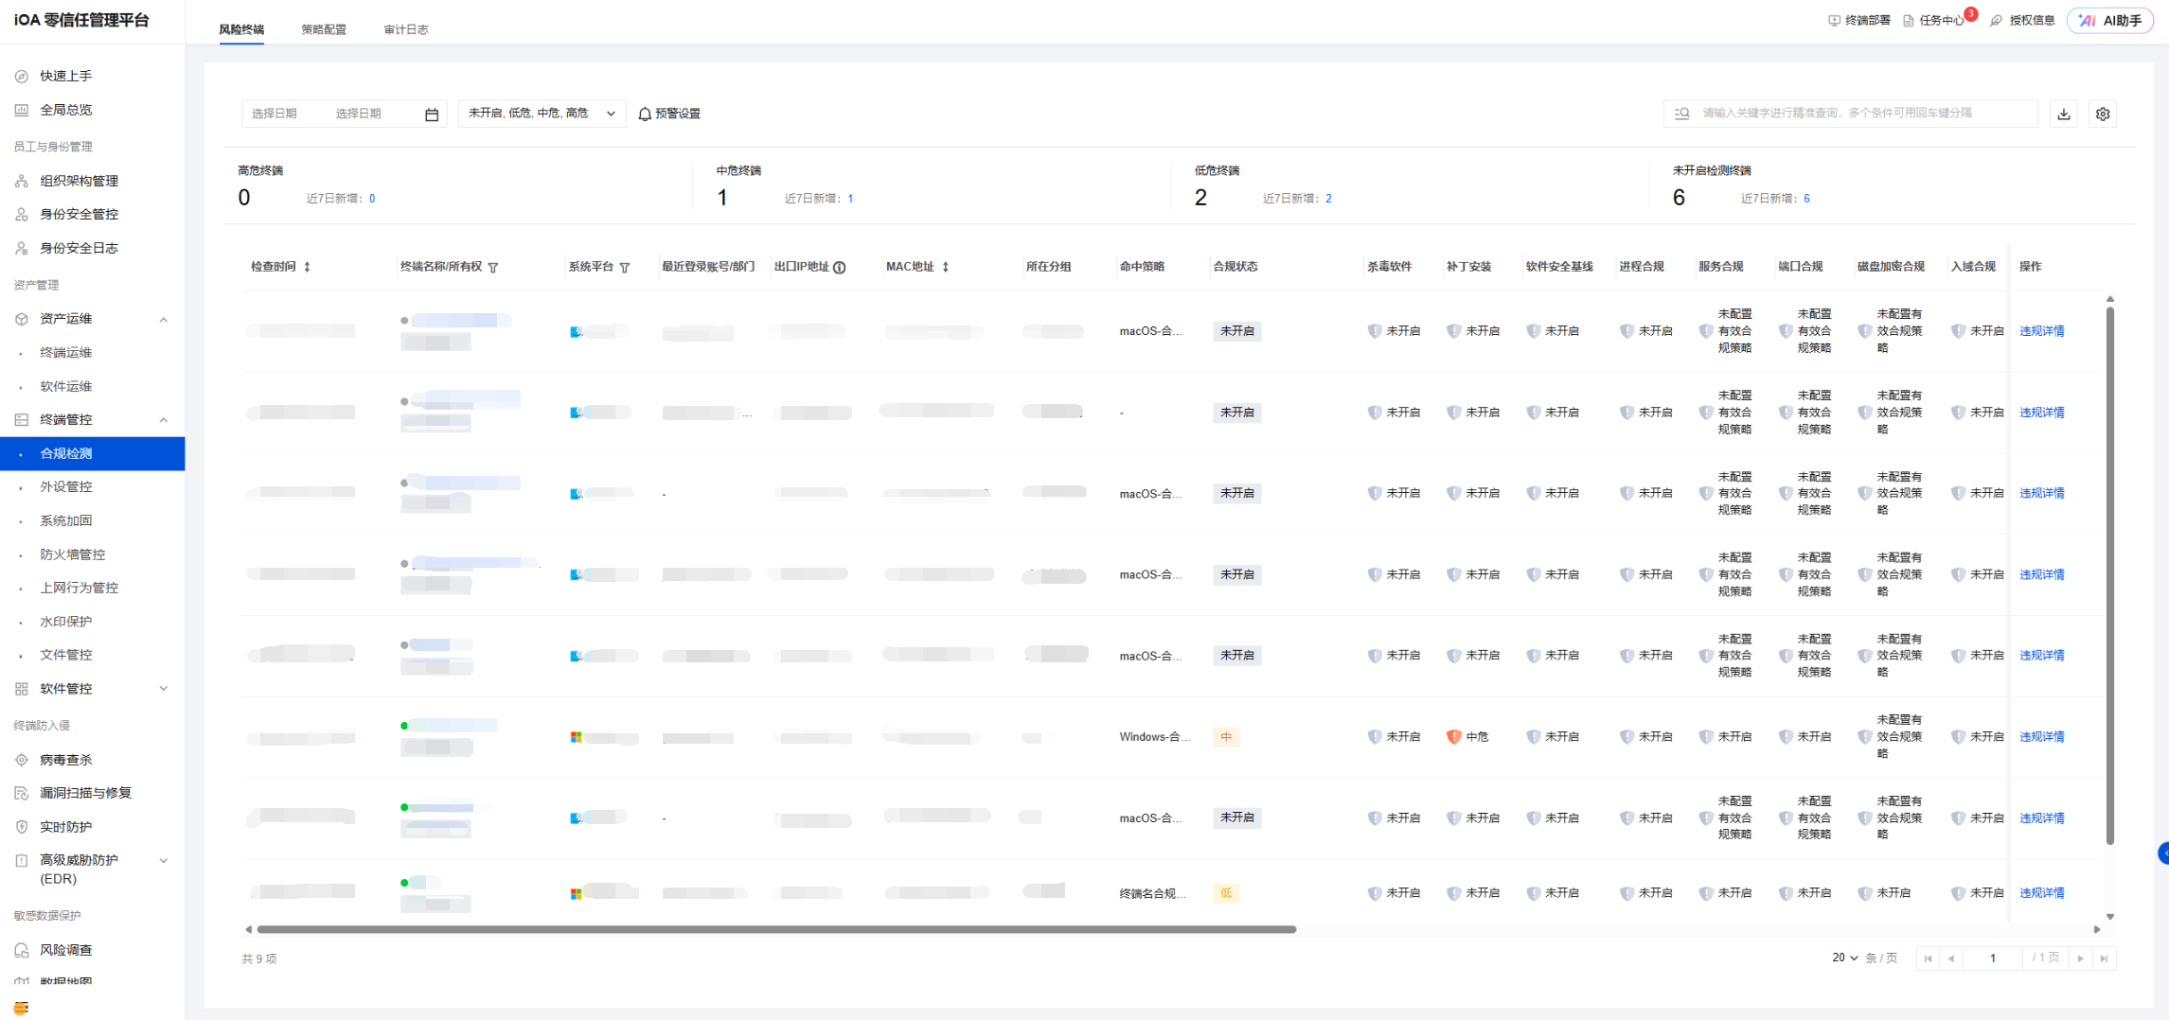Image resolution: width=2169 pixels, height=1020 pixels.
Task: Filter the 终端名称/所有权 column
Action: tap(493, 268)
